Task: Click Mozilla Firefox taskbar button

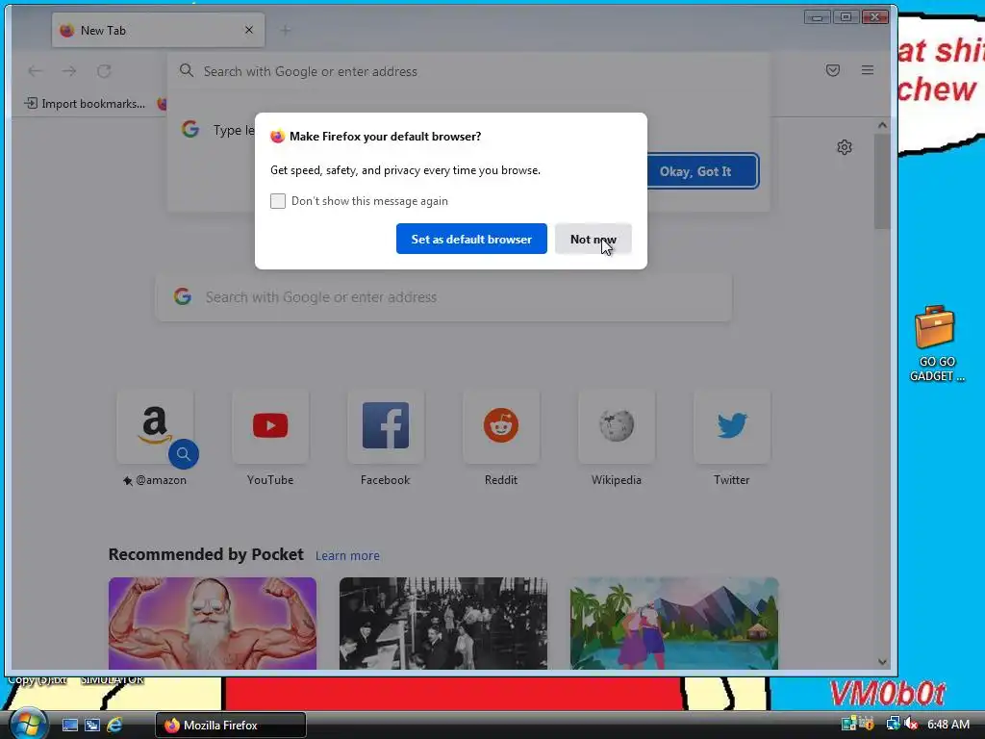Action: 231,726
